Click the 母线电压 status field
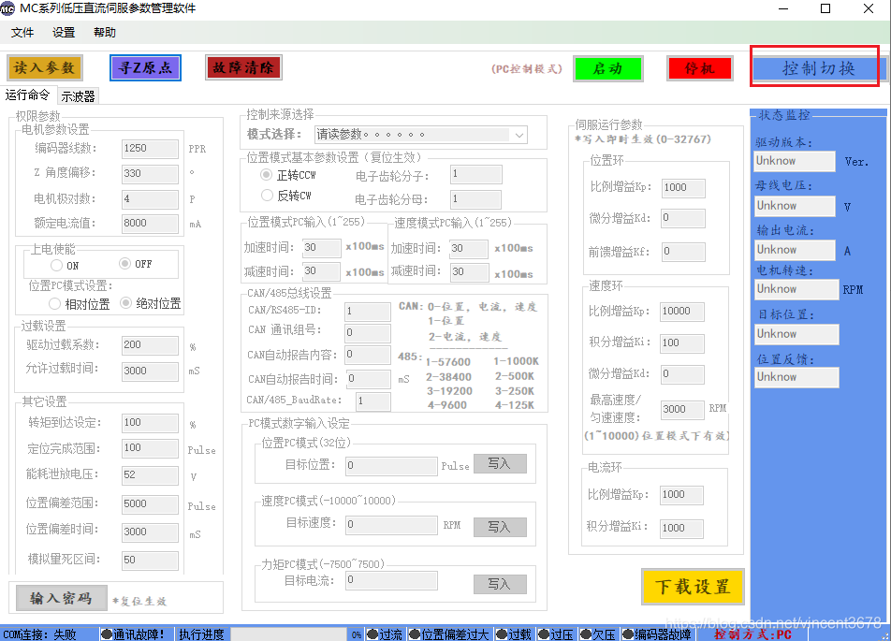This screenshot has height=641, width=891. coord(795,206)
